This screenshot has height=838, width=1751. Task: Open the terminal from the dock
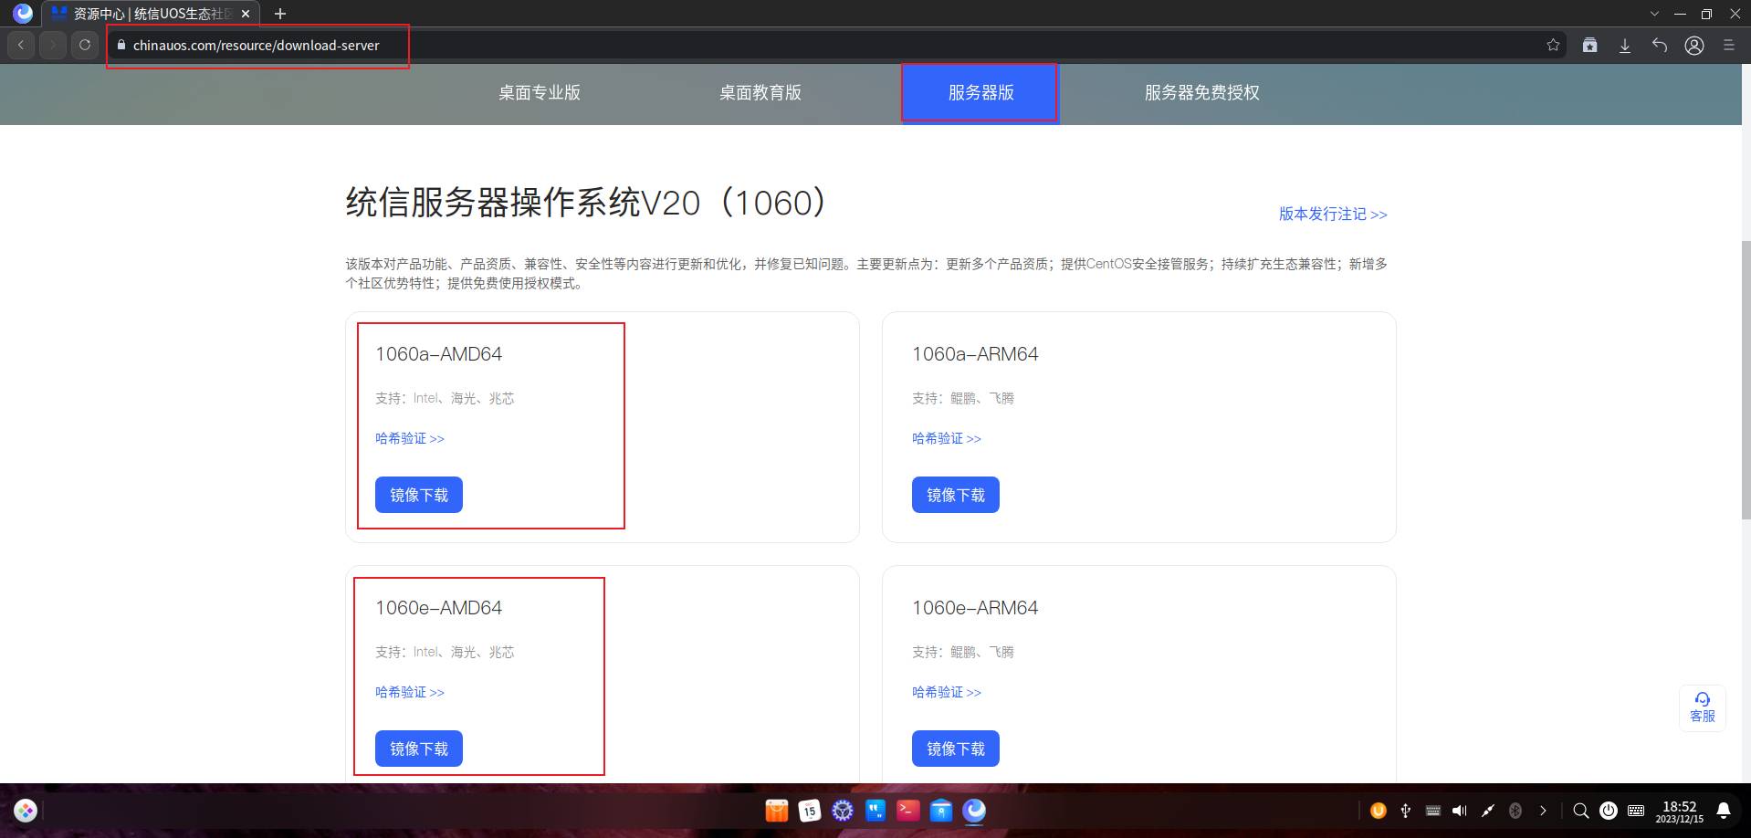(908, 811)
